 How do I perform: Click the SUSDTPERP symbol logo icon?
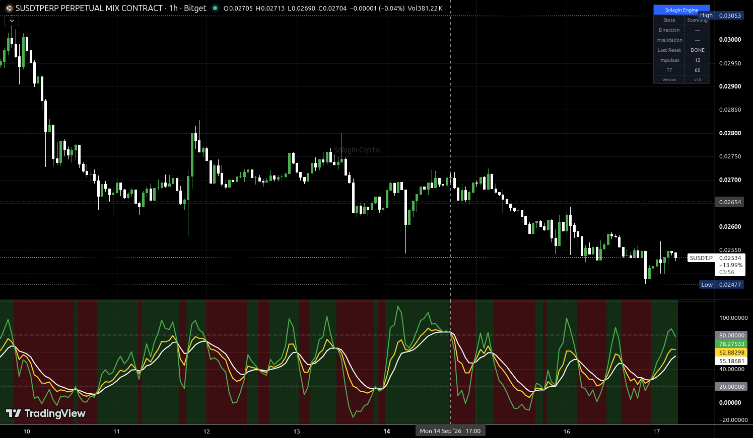[x=9, y=9]
